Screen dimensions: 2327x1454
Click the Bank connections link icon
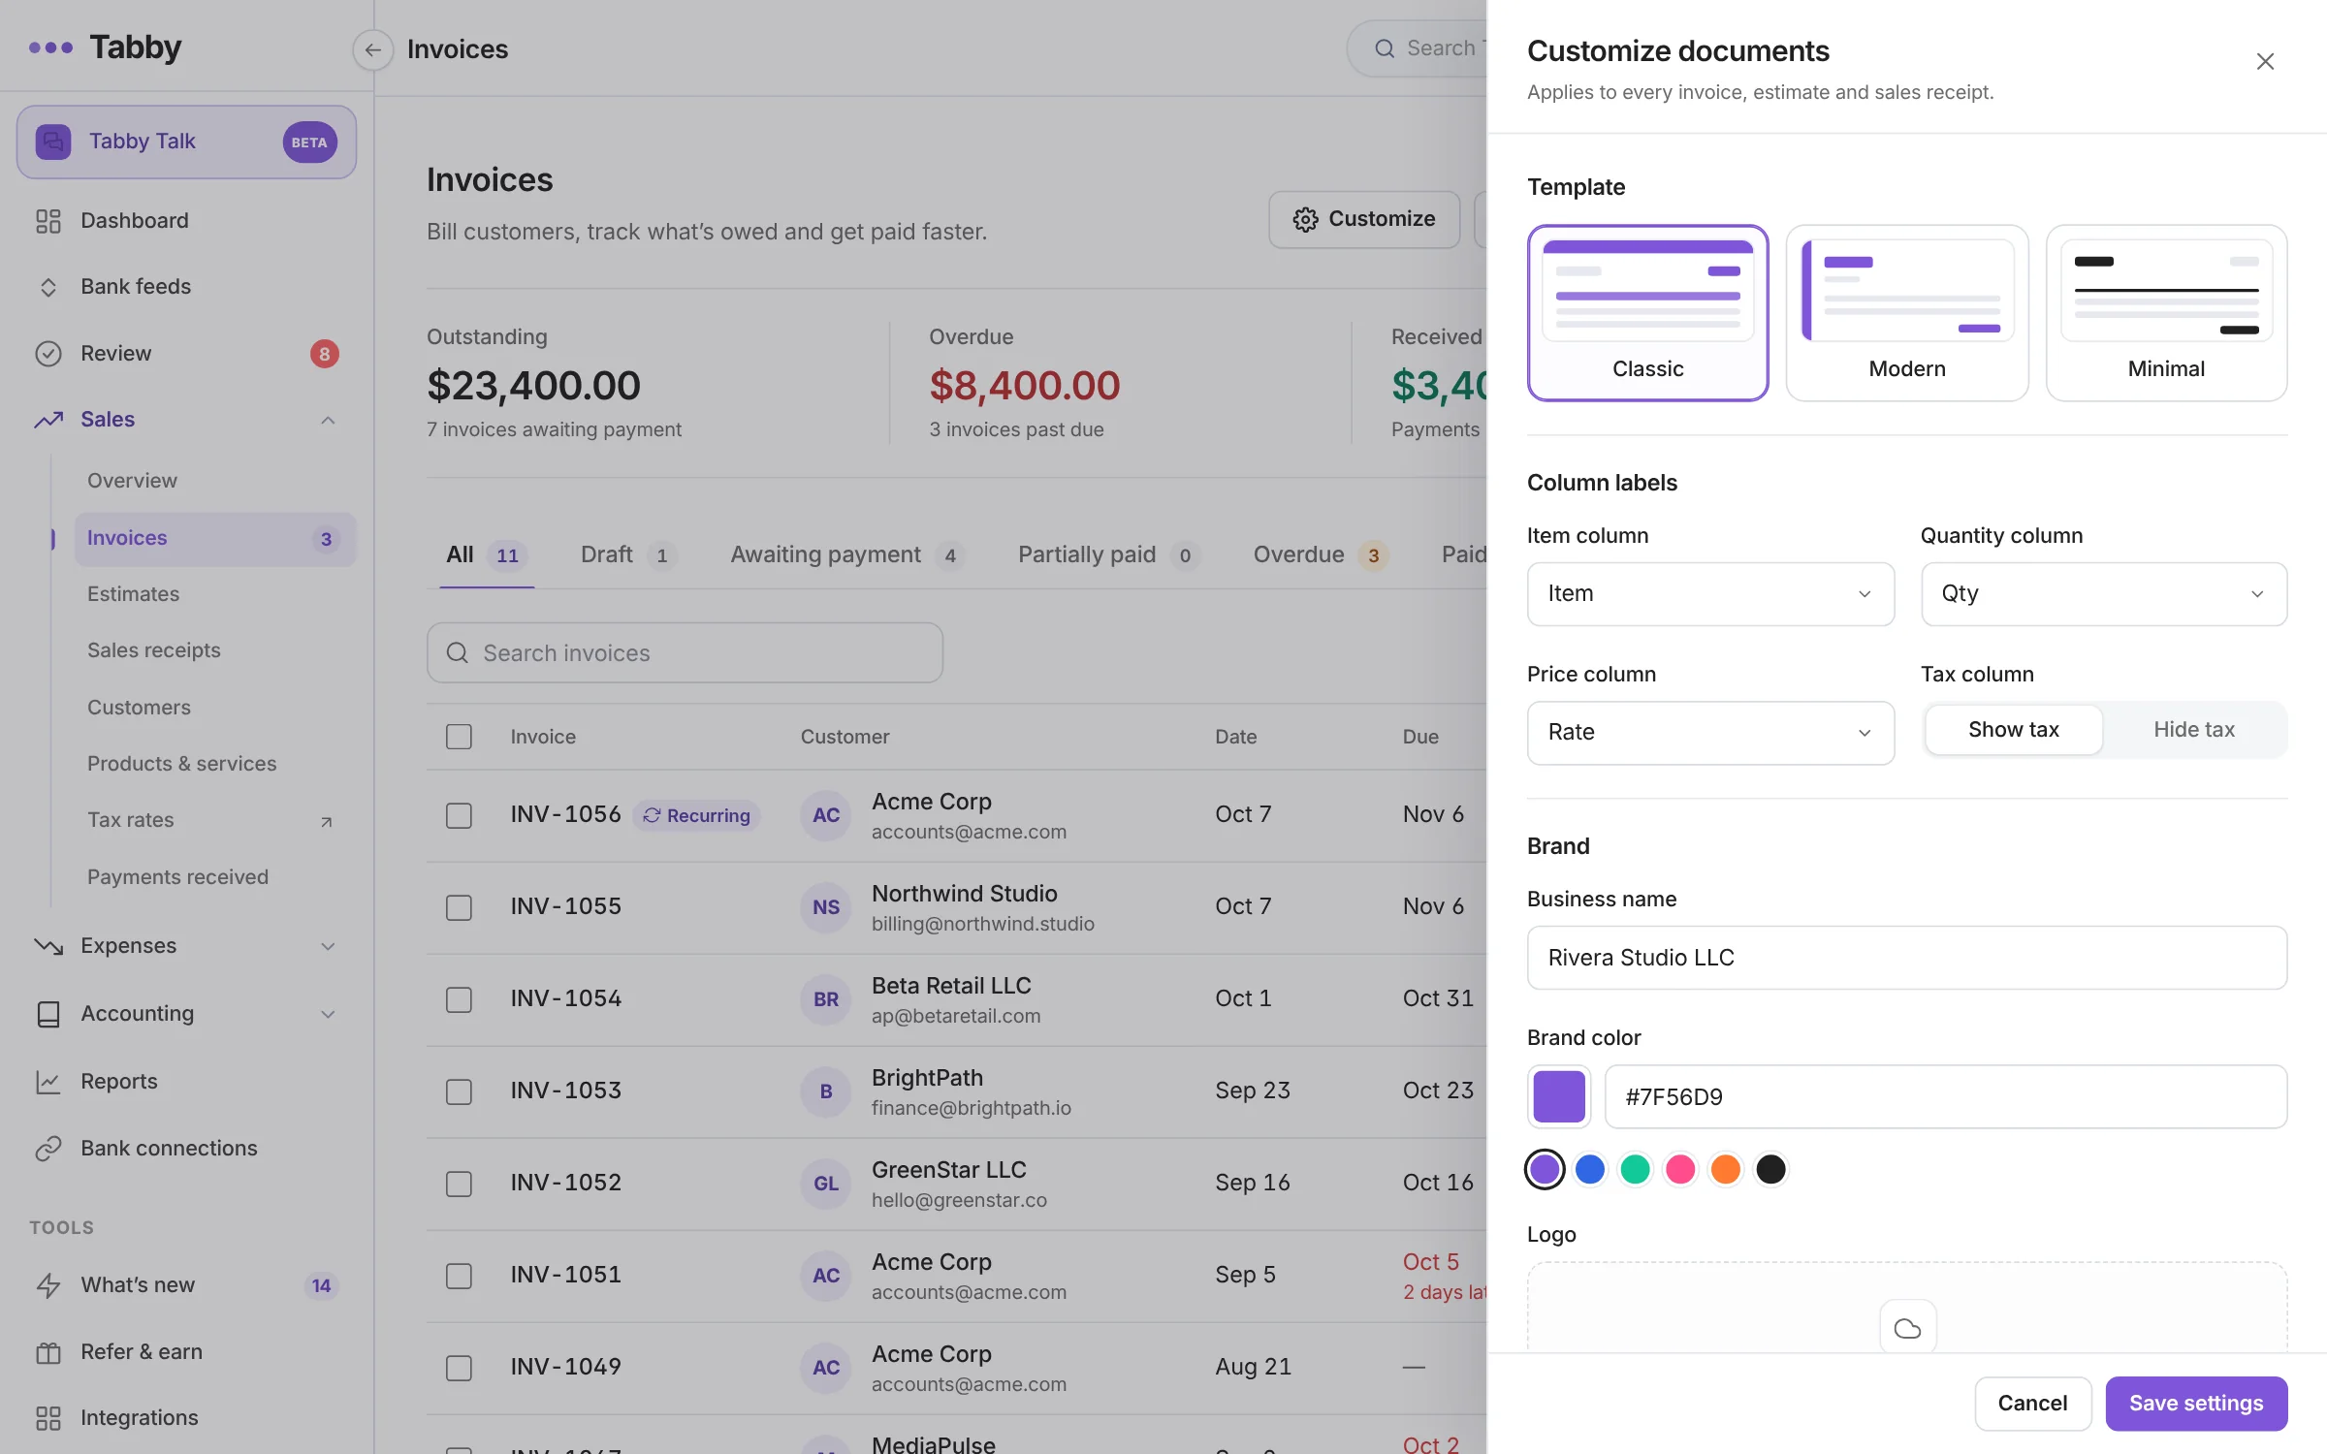pyautogui.click(x=48, y=1149)
